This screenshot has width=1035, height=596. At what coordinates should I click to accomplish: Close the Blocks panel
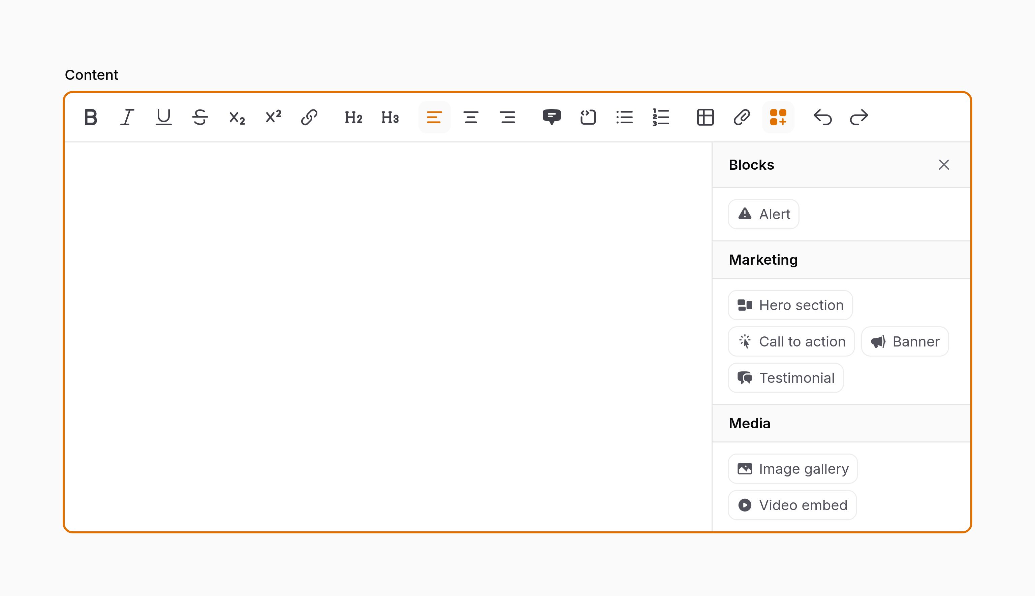tap(944, 165)
